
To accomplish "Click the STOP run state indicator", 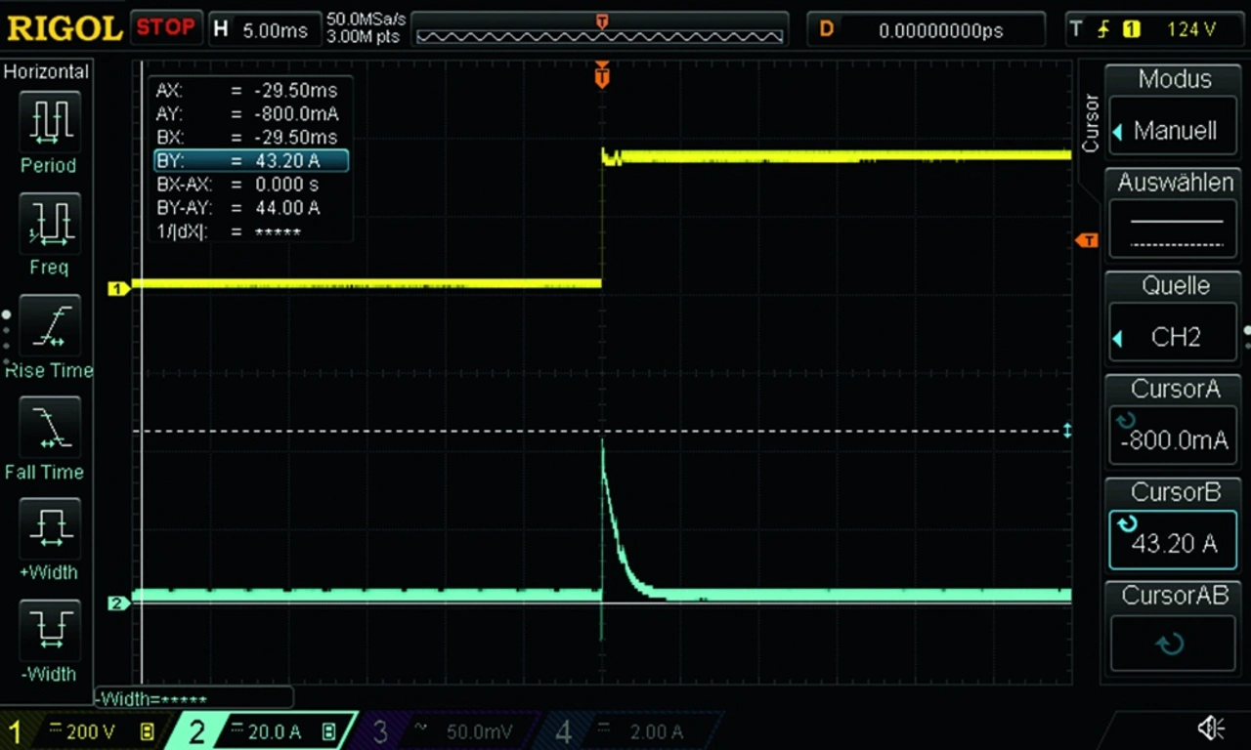I will point(166,27).
